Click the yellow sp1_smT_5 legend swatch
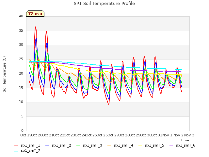This screenshot has height=157, width=209. (x=140, y=146)
